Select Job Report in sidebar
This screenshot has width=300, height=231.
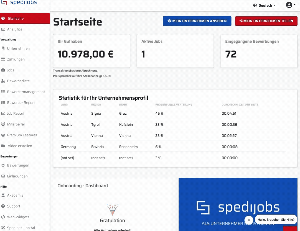coord(16,113)
